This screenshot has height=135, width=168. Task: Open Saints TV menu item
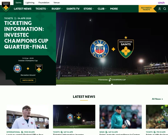pyautogui.click(x=73, y=9)
